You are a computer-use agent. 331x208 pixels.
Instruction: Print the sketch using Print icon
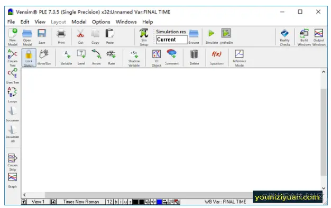point(61,36)
